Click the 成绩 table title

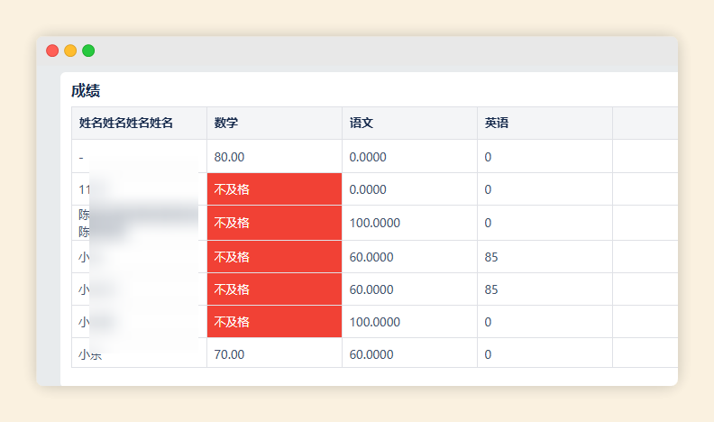coord(86,90)
